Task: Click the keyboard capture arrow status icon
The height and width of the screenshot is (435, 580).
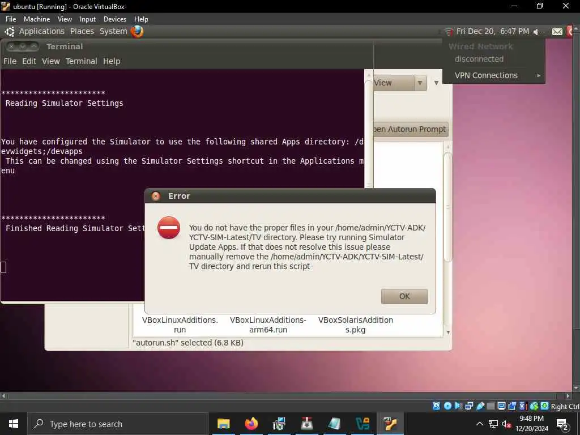Action: pyautogui.click(x=544, y=406)
